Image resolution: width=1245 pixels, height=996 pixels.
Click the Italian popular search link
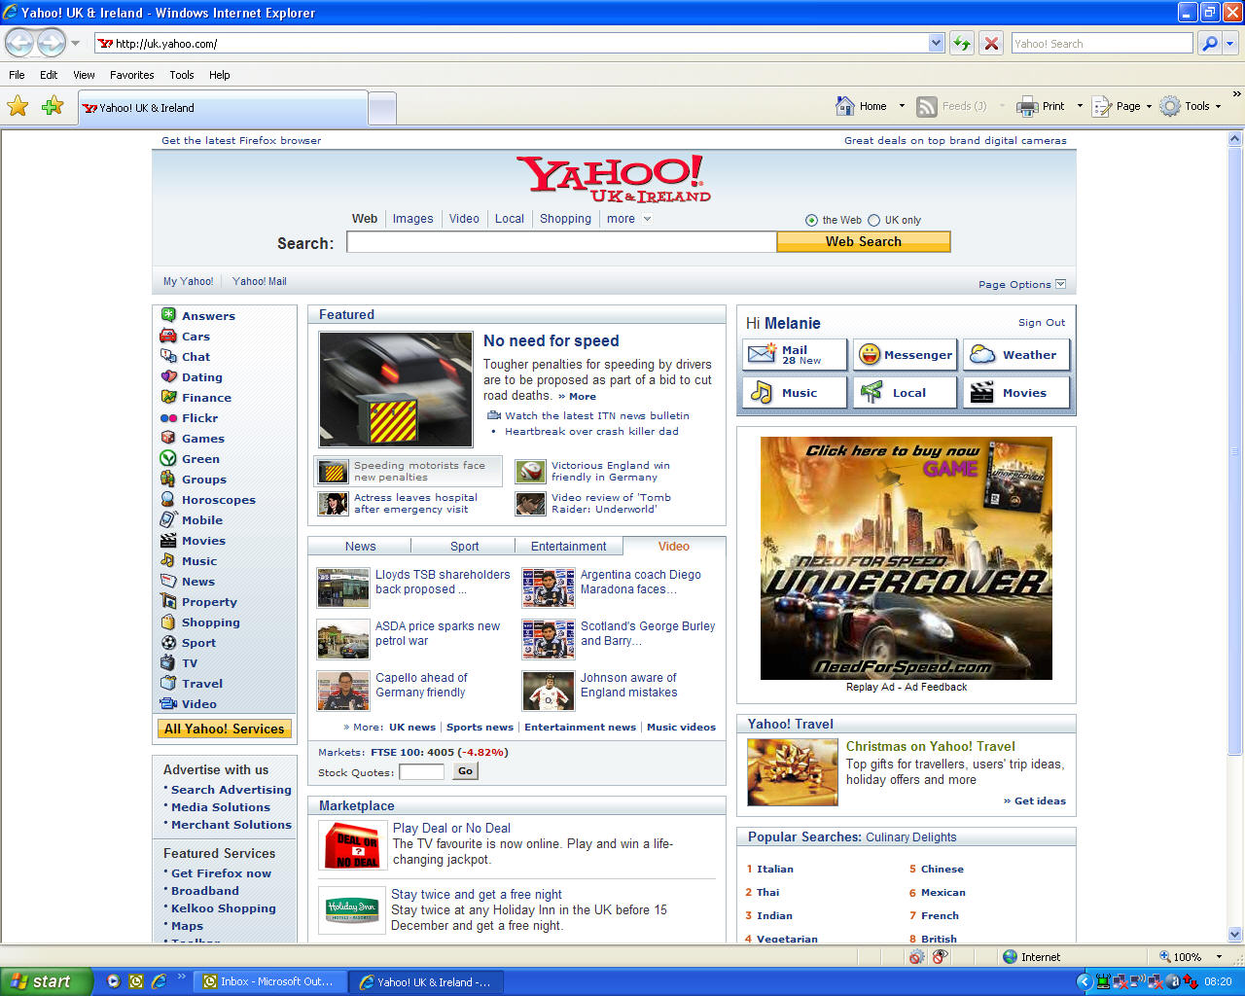(x=775, y=869)
